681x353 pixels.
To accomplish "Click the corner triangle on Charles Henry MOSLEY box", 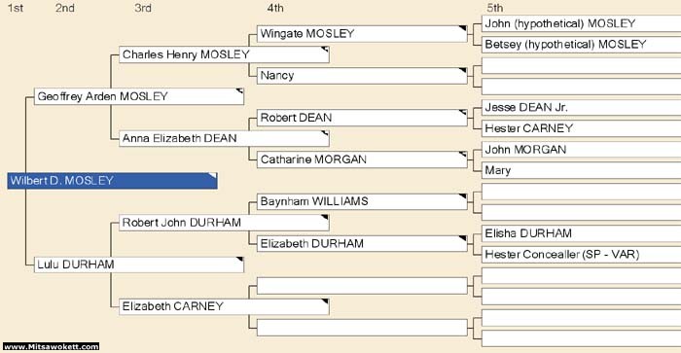I will 324,50.
